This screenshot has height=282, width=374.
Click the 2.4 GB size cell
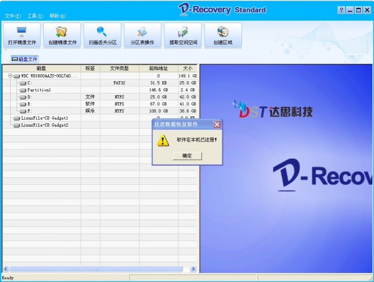[188, 90]
